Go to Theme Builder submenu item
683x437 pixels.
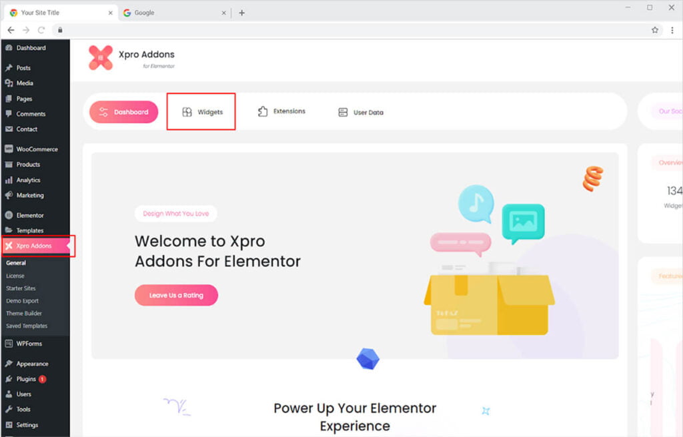[x=24, y=314]
